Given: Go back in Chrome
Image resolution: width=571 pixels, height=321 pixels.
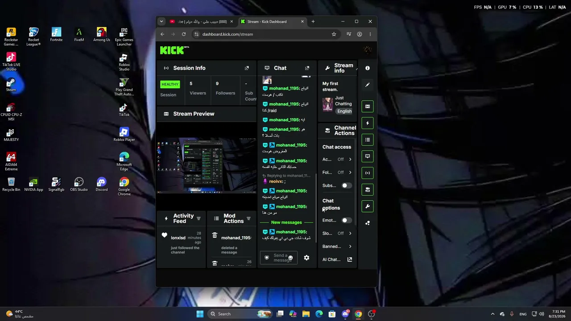Looking at the screenshot, I should pyautogui.click(x=162, y=34).
